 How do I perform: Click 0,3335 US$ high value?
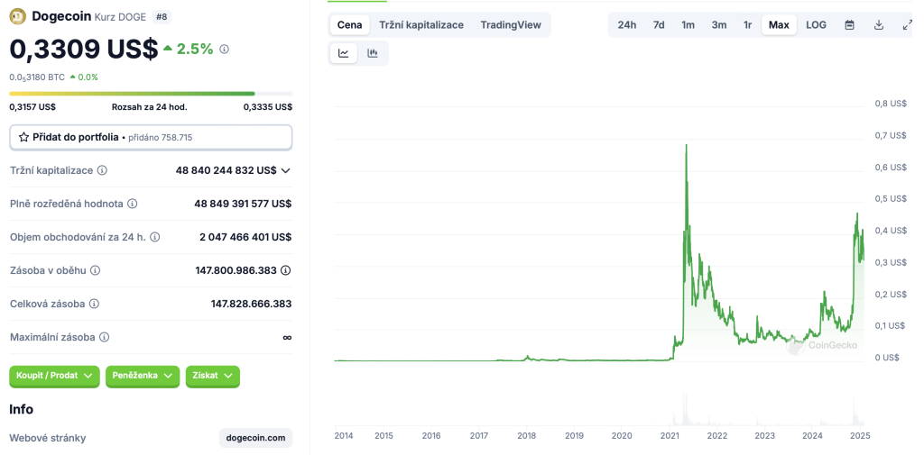tap(268, 107)
